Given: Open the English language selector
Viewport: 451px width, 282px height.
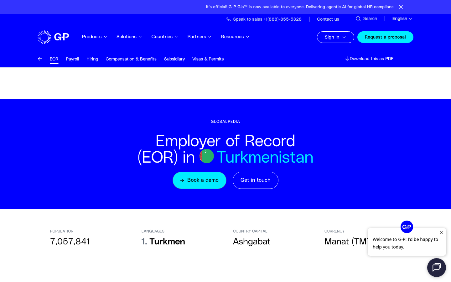Looking at the screenshot, I should click(x=402, y=19).
